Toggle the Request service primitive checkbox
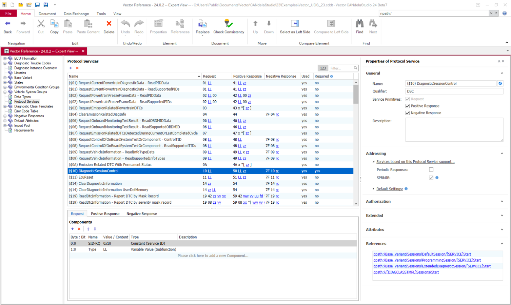Image resolution: width=511 pixels, height=305 pixels. tap(408, 99)
